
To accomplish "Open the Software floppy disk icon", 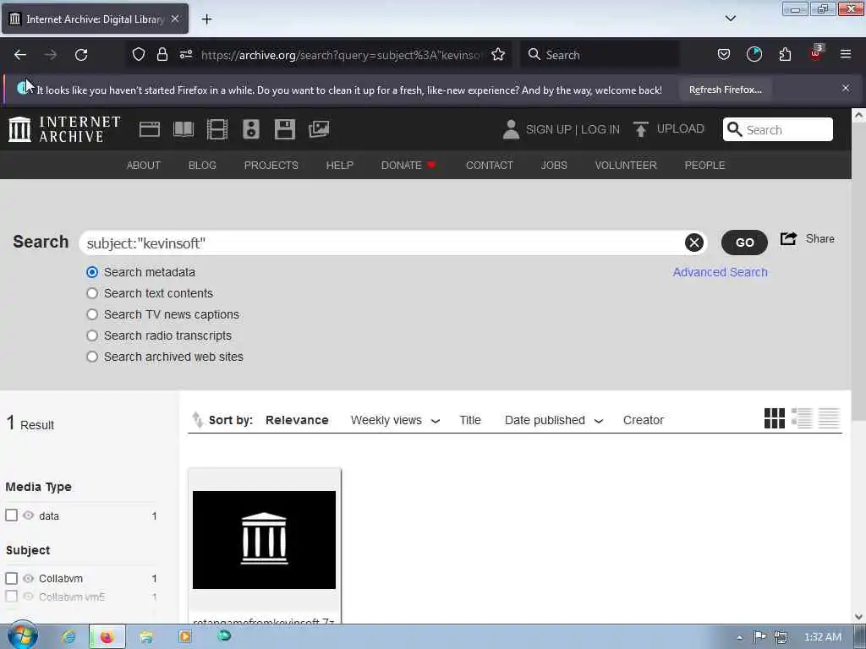I will [x=285, y=129].
